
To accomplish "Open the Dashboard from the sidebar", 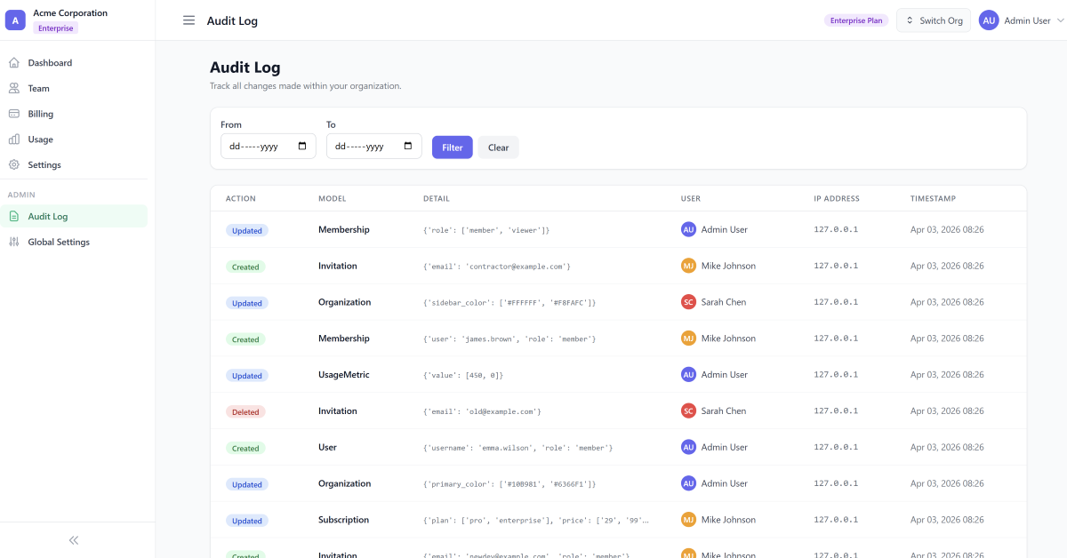I will pos(12,62).
